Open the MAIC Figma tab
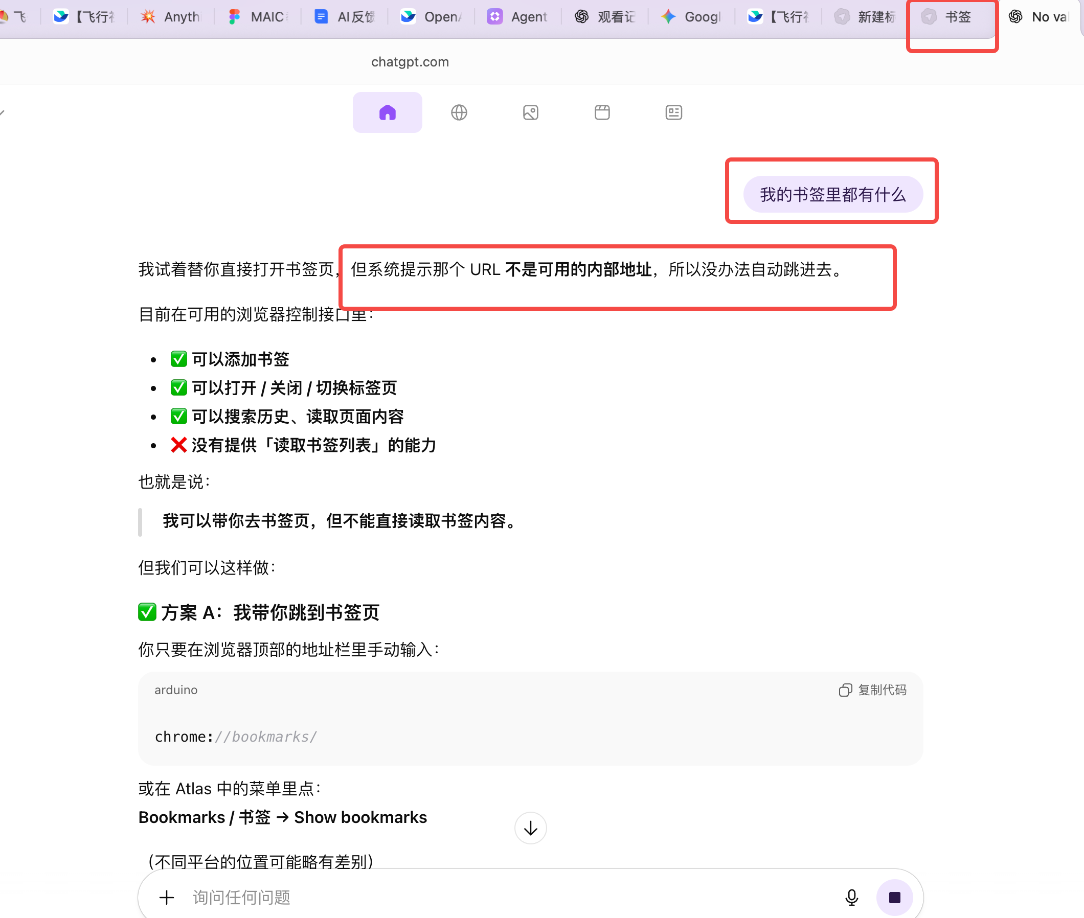 tap(257, 17)
